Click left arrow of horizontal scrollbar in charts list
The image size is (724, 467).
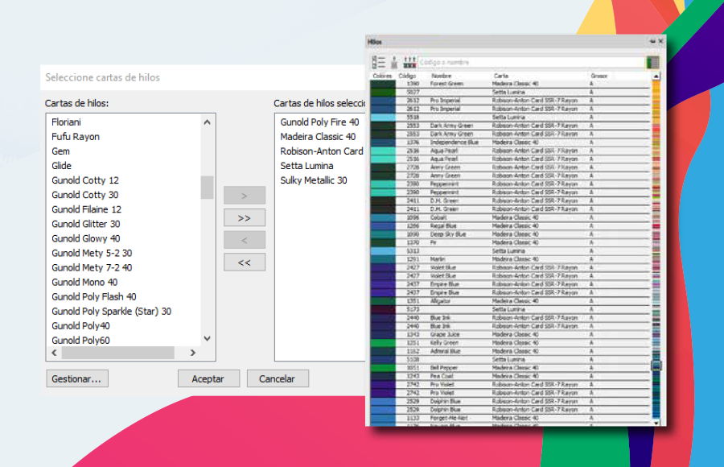click(x=54, y=353)
